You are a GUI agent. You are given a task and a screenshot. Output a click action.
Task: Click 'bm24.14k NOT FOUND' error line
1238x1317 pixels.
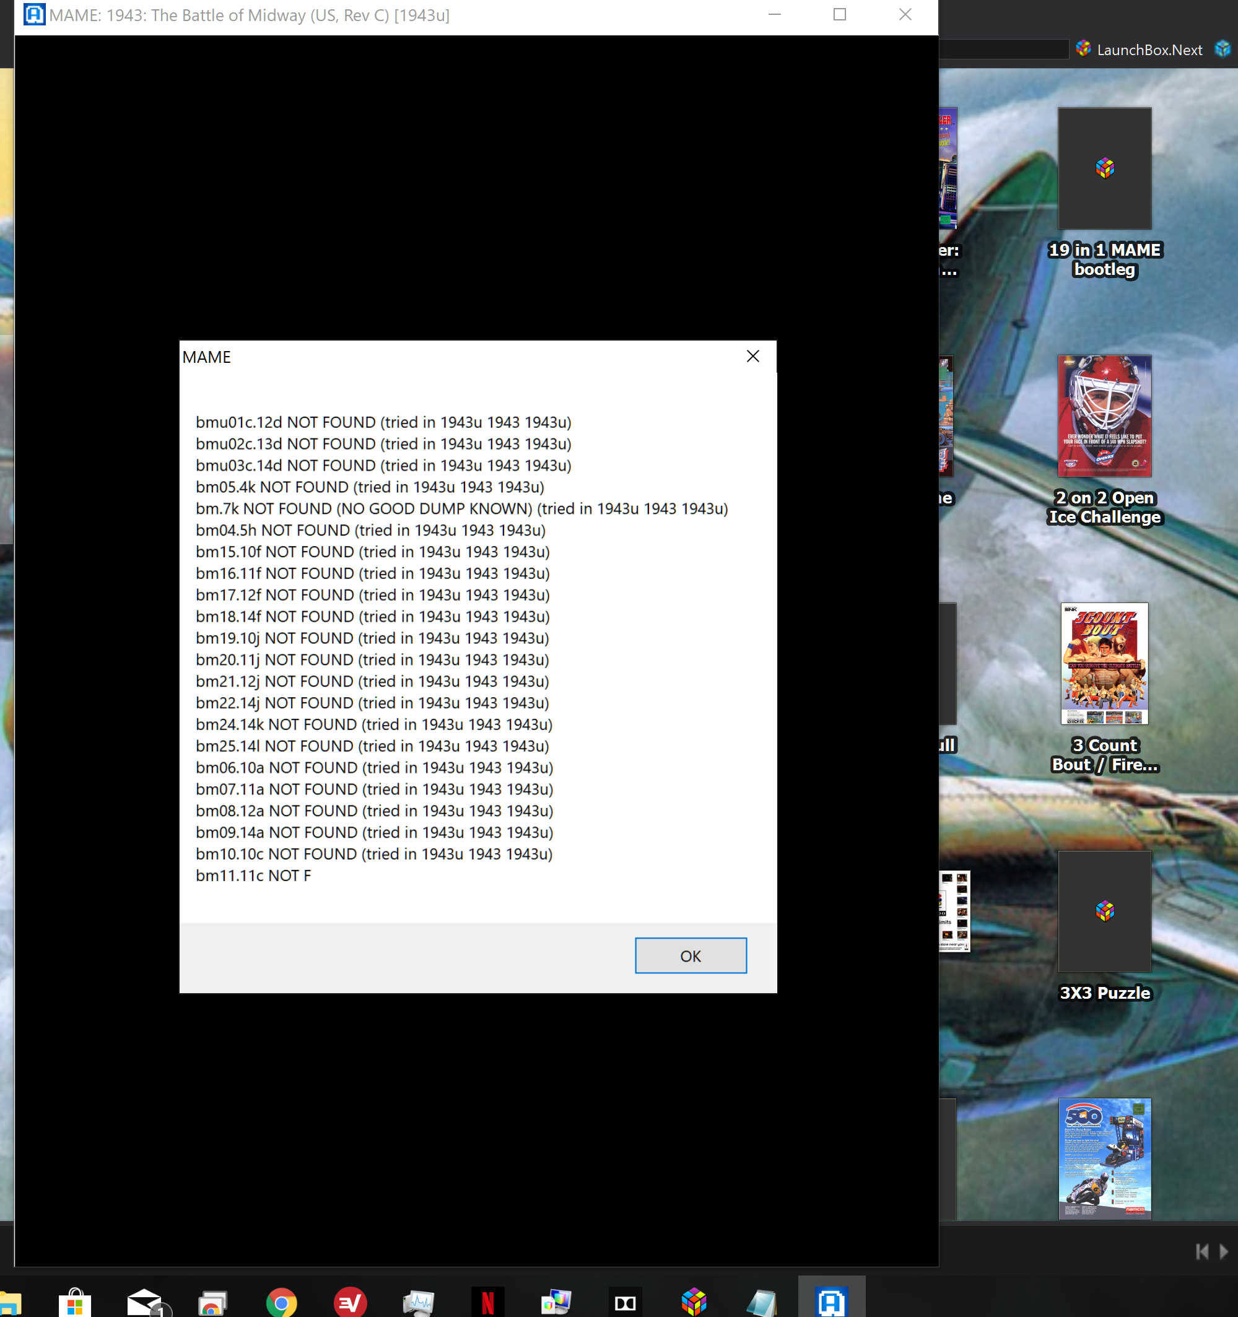[374, 724]
